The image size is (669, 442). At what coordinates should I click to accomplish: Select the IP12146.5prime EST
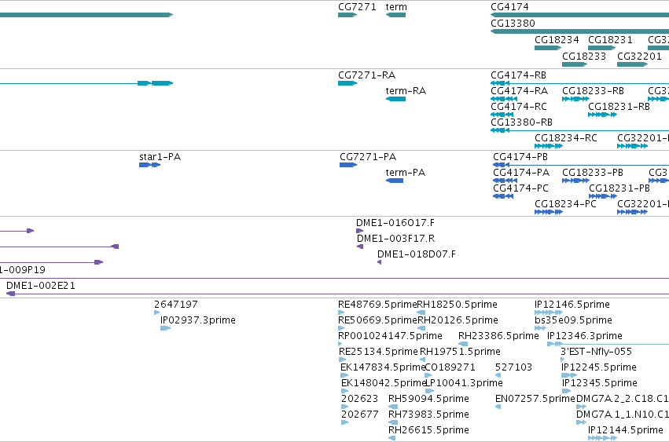pos(548,312)
